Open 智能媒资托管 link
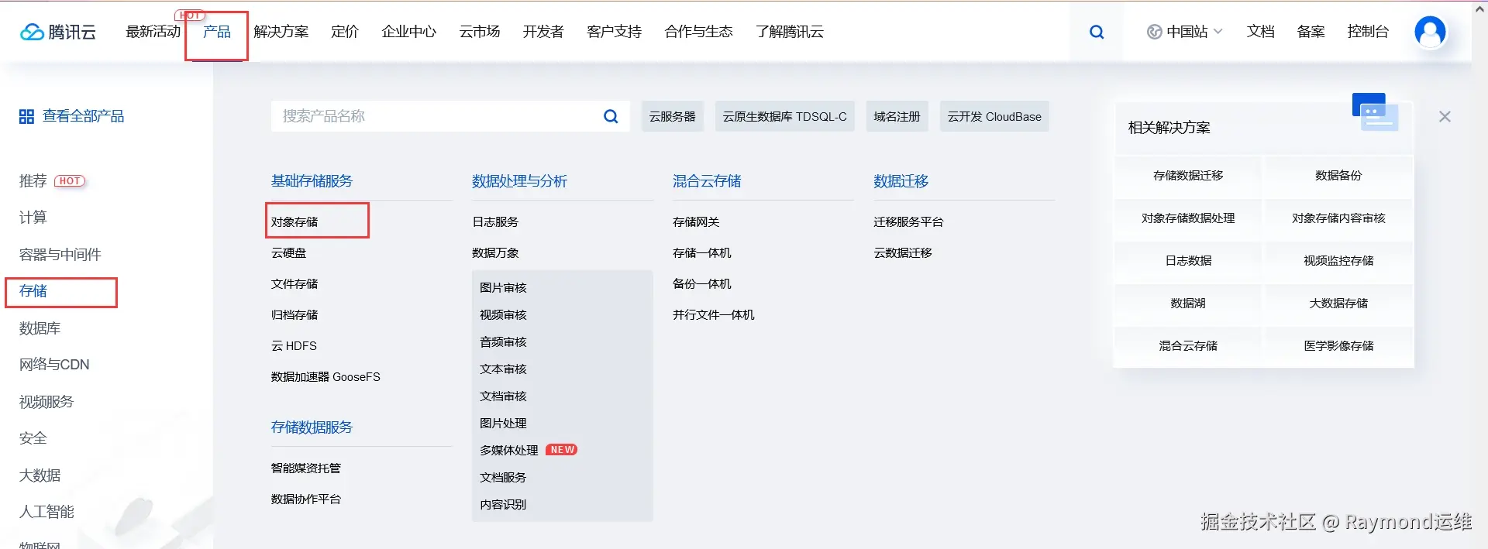Screen dimensions: 1488x549 coord(306,468)
